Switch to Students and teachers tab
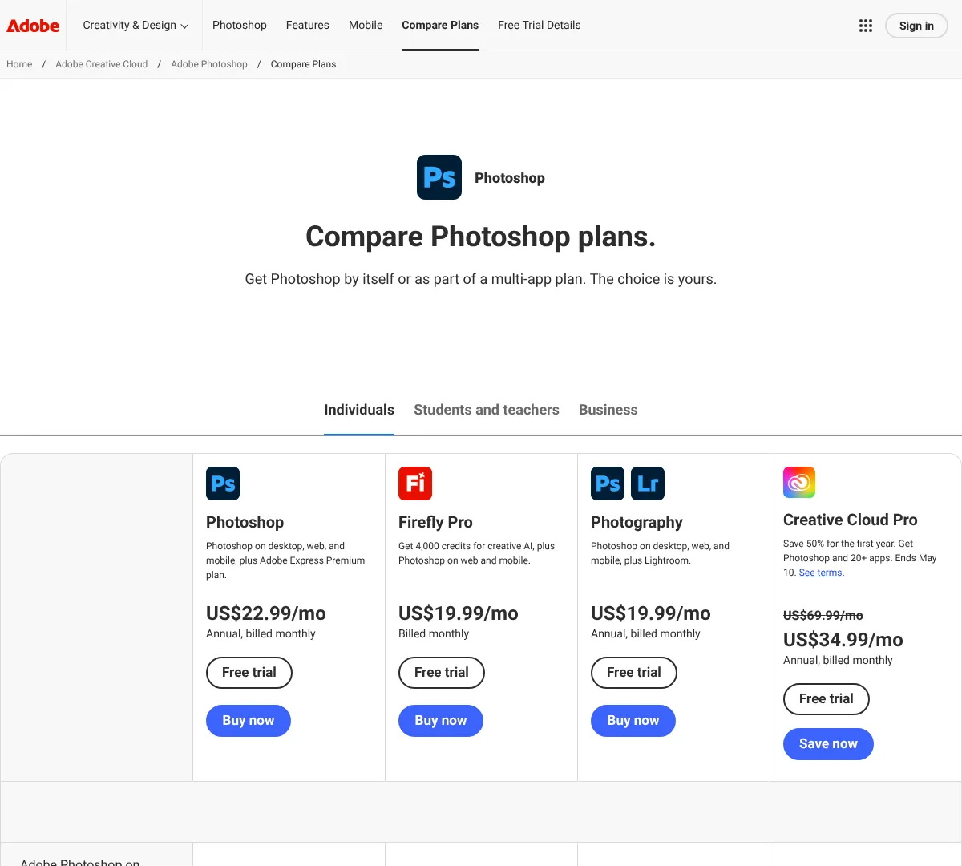Screen dimensions: 962x866 point(487,410)
